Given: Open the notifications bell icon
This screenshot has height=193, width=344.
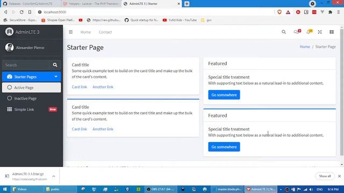Looking at the screenshot, I should (x=310, y=32).
